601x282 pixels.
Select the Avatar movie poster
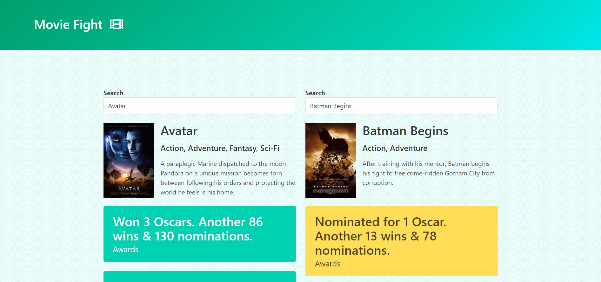[x=129, y=160]
